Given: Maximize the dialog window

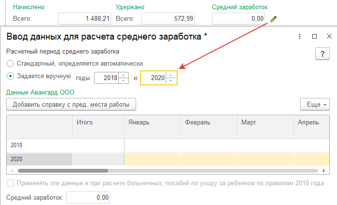Looking at the screenshot, I should point(314,37).
